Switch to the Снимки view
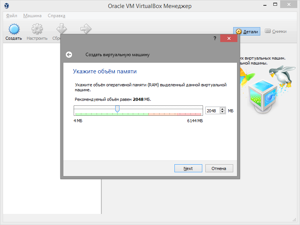This screenshot has width=300, height=225. tap(276, 31)
